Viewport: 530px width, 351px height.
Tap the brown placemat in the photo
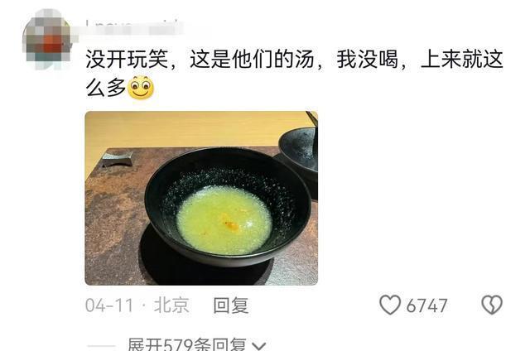112,219
